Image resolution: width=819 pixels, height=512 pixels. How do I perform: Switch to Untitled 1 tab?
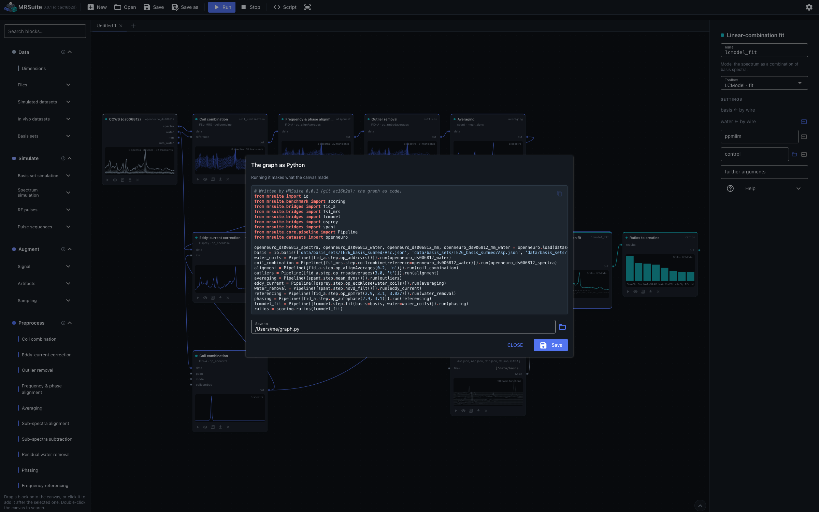[106, 26]
